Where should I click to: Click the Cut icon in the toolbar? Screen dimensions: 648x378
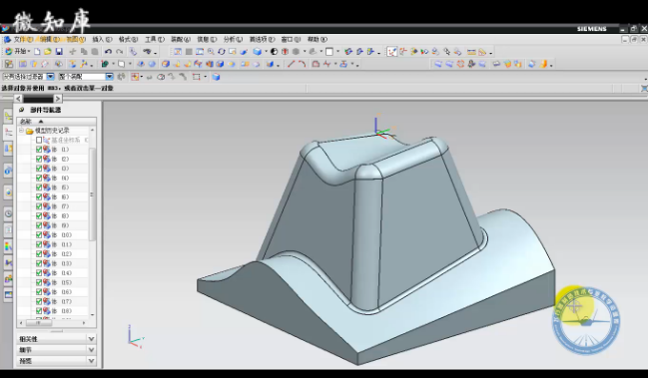(x=73, y=52)
